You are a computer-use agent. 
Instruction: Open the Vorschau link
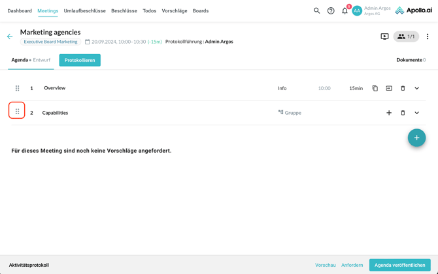pyautogui.click(x=325, y=265)
